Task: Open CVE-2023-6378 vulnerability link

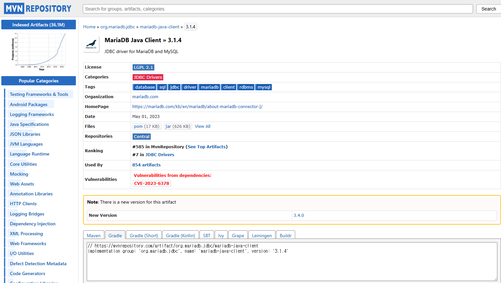Action: click(x=152, y=184)
